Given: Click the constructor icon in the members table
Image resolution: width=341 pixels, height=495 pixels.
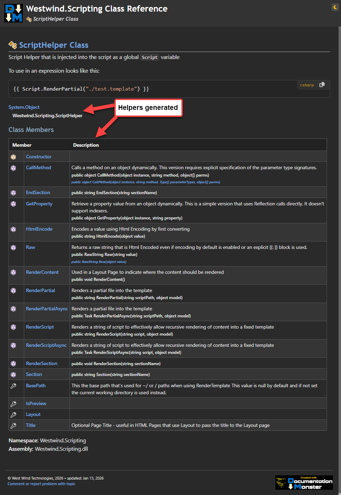Looking at the screenshot, I should [13, 157].
